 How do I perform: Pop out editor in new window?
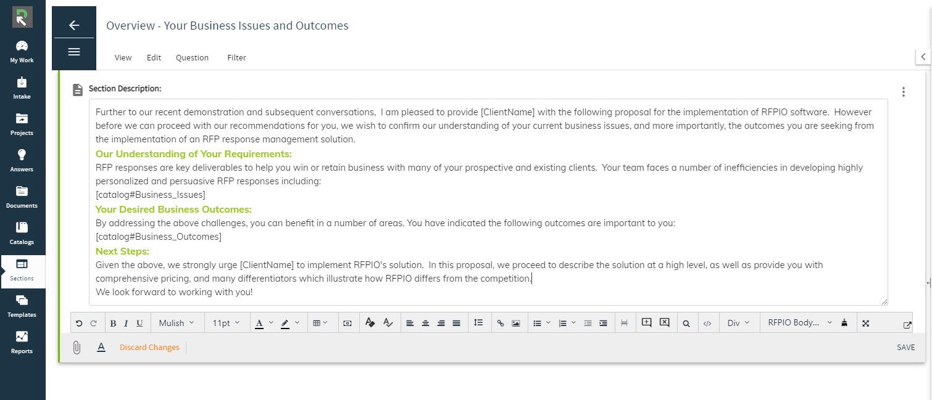coord(907,325)
